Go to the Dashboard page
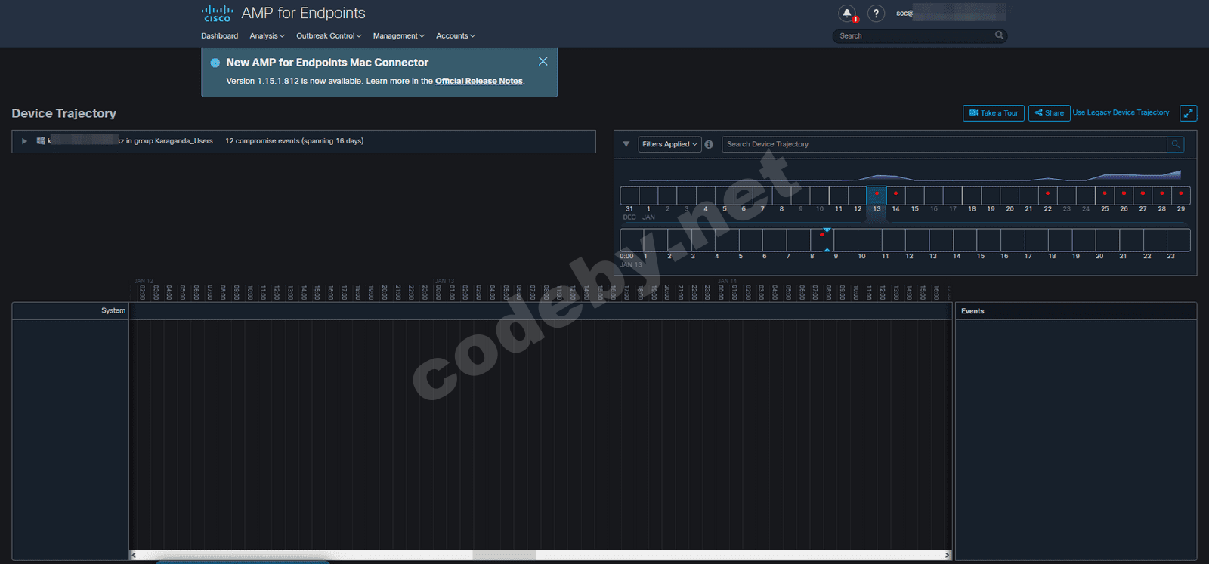 pyautogui.click(x=219, y=35)
